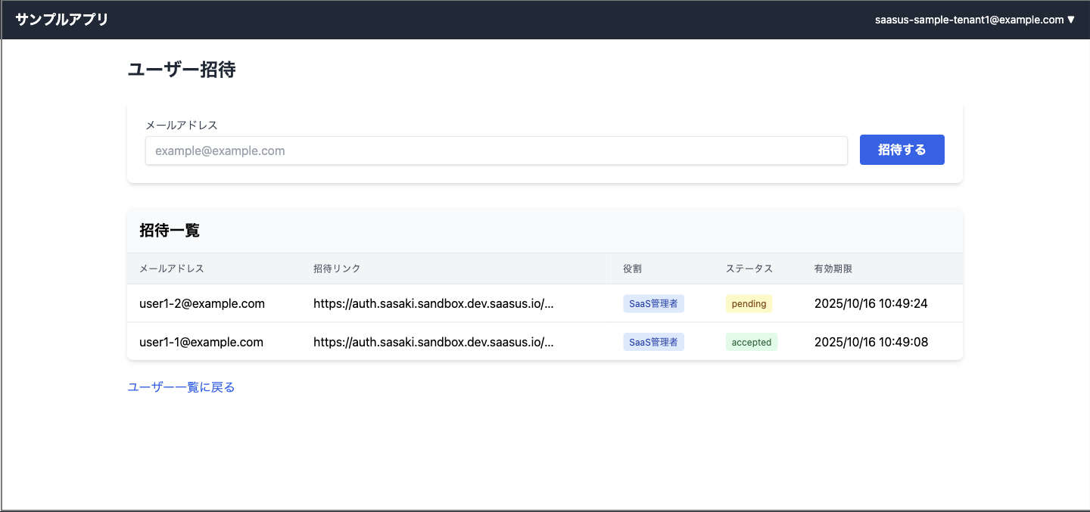Click the メールアドレス email input field
The image size is (1090, 512).
[496, 150]
